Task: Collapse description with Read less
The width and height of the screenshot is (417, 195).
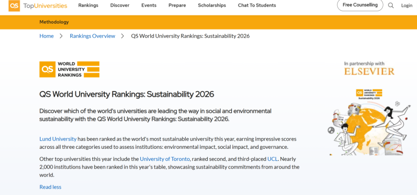Action: pyautogui.click(x=50, y=187)
